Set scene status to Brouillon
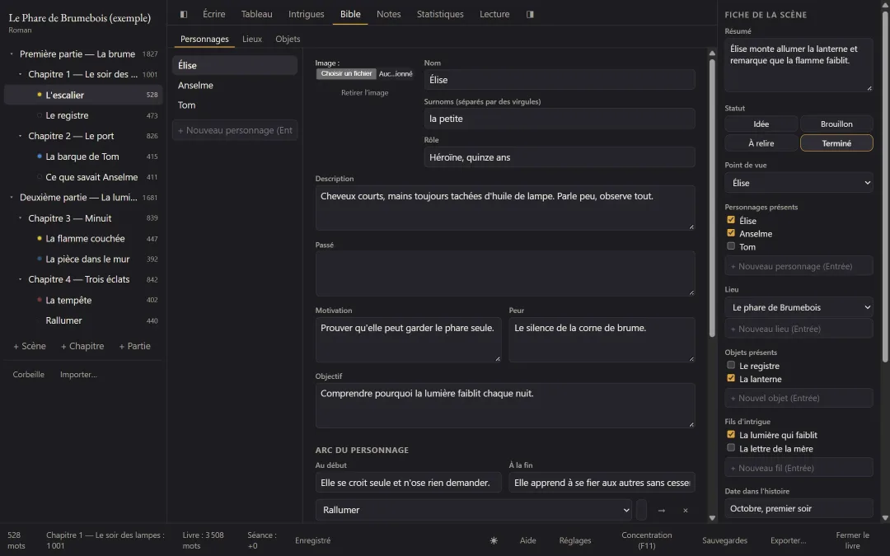 click(836, 124)
